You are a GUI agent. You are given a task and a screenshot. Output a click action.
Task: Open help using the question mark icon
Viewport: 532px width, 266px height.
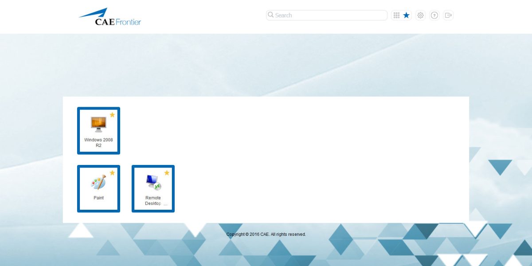434,15
